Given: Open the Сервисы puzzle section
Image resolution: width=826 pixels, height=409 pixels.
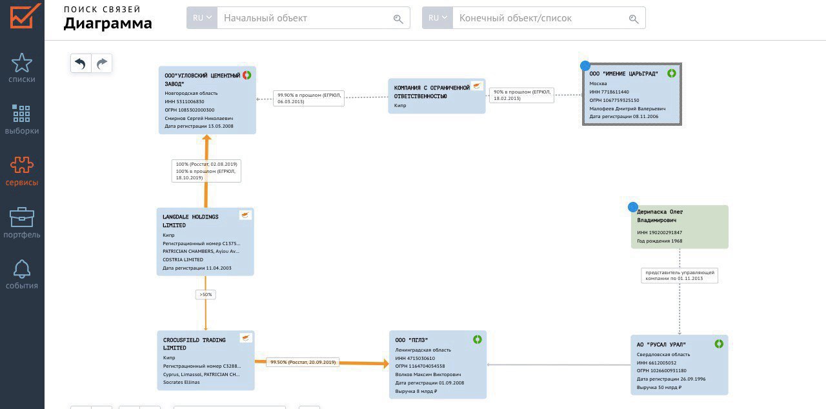Looking at the screenshot, I should coord(22,172).
